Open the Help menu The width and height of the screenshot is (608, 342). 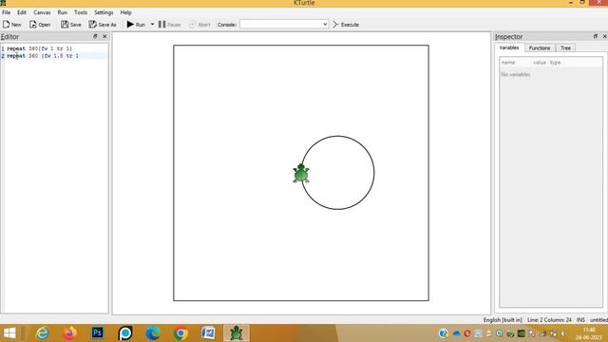coord(125,12)
